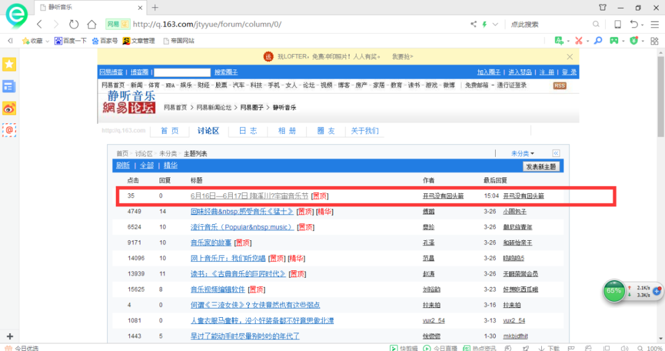Screen dimensions: 665x351
Task: Open the 百度一下 bookmark
Action: [70, 41]
